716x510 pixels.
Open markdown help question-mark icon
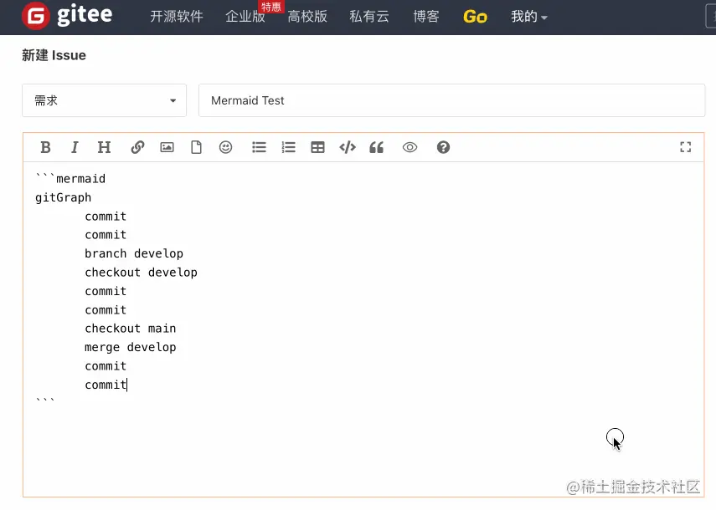443,147
